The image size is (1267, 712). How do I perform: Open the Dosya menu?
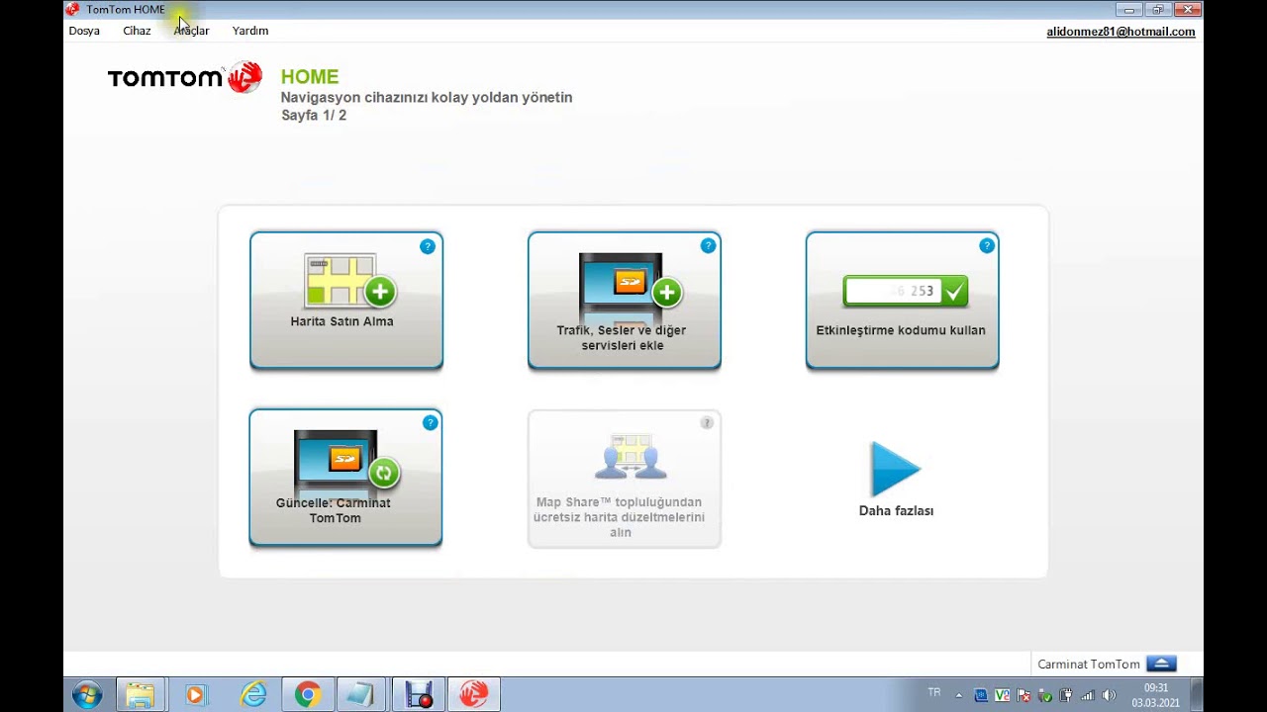click(84, 31)
